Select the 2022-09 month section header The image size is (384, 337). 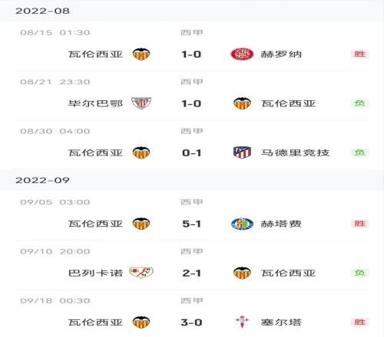[192, 180]
